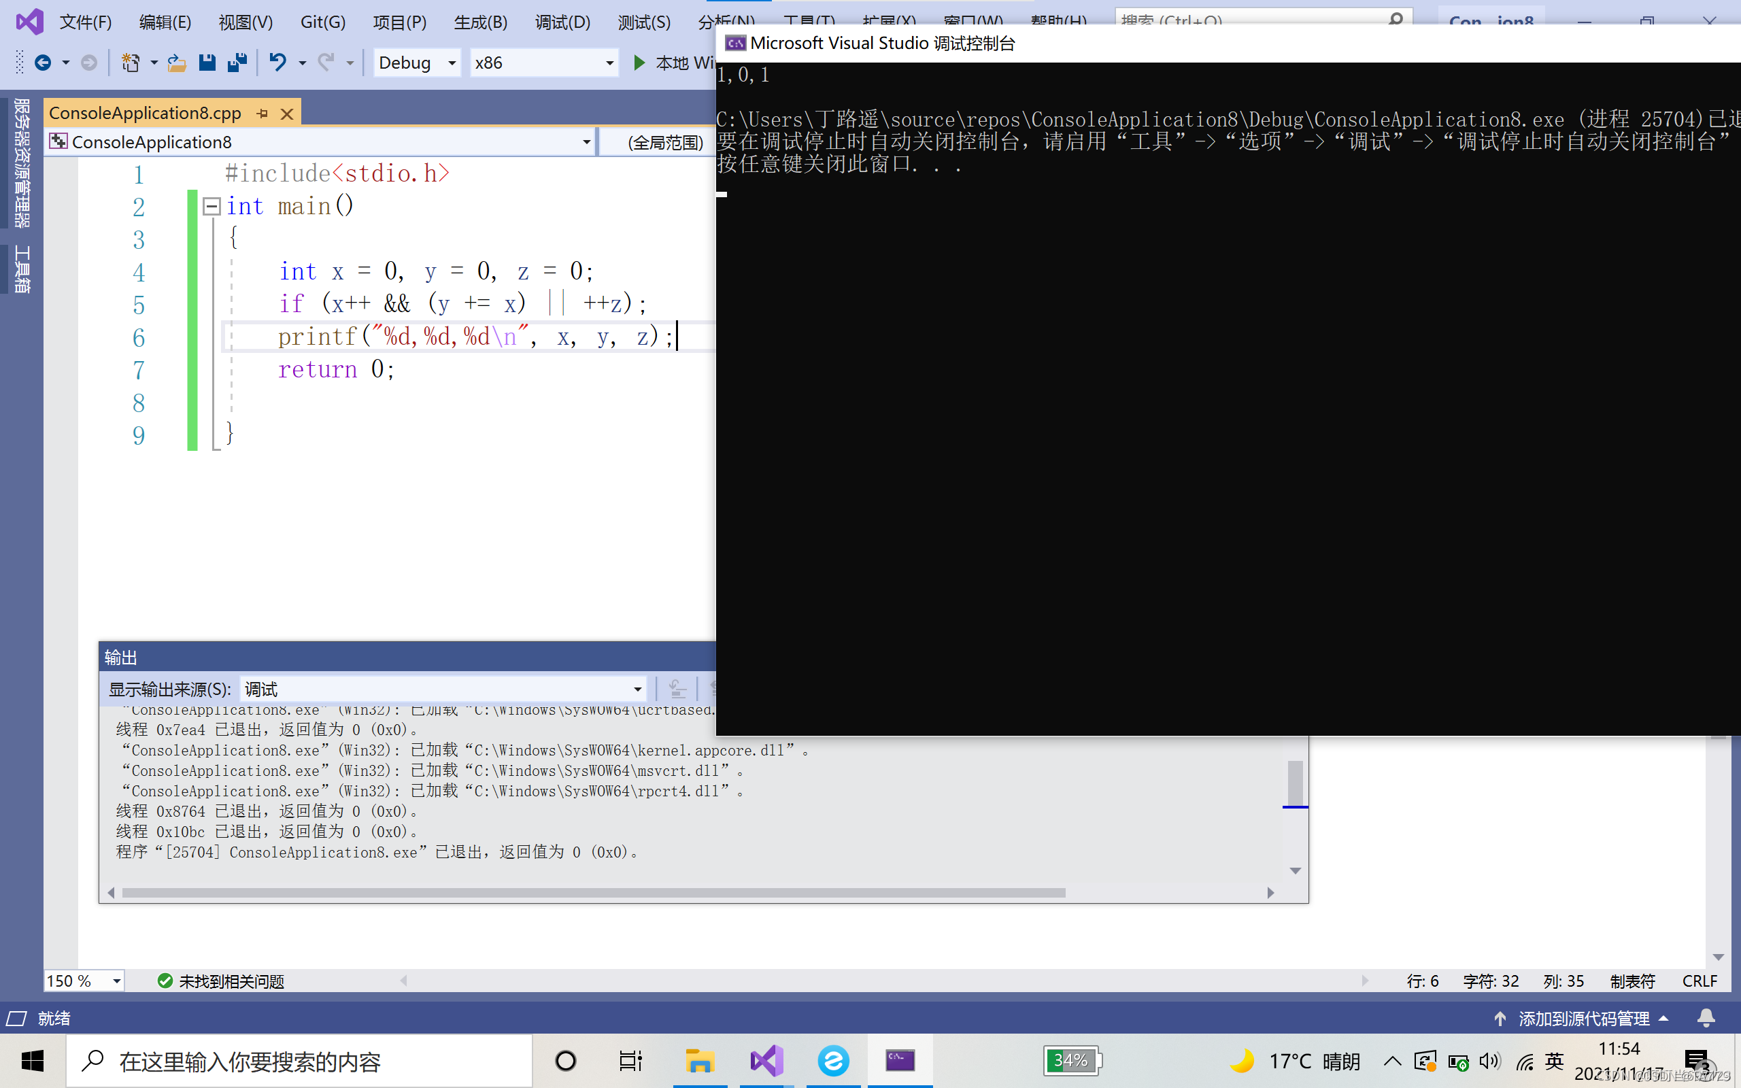1741x1088 pixels.
Task: Click the Open File folder icon
Action: (x=176, y=63)
